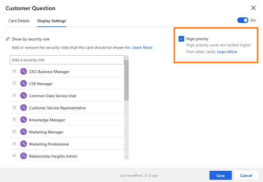Image resolution: width=263 pixels, height=182 pixels.
Task: Click the Customer Question dialog title
Action: point(30,8)
